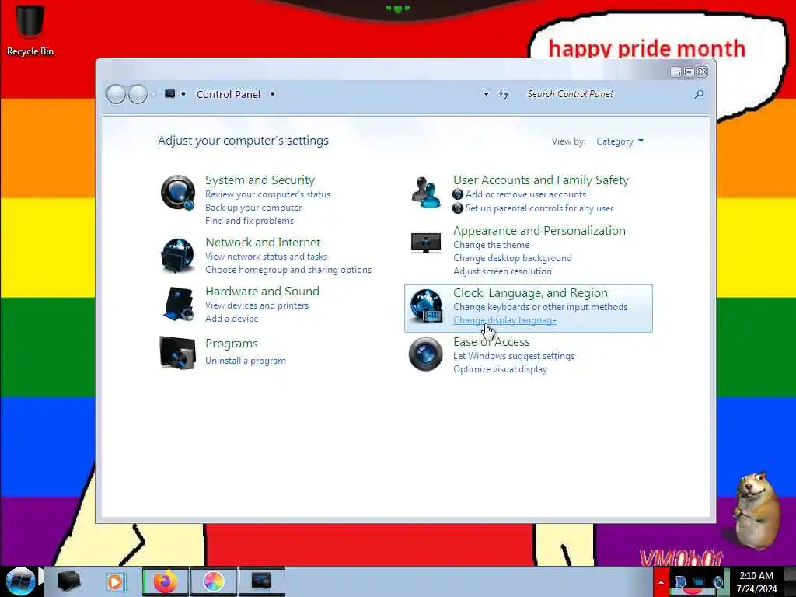This screenshot has width=796, height=597.
Task: Show hidden system tray icons
Action: (x=661, y=582)
